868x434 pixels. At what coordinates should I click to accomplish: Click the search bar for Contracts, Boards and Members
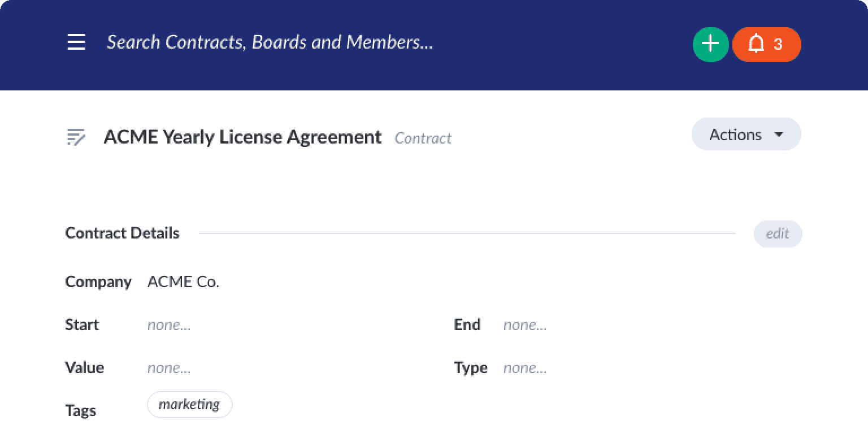click(x=270, y=42)
